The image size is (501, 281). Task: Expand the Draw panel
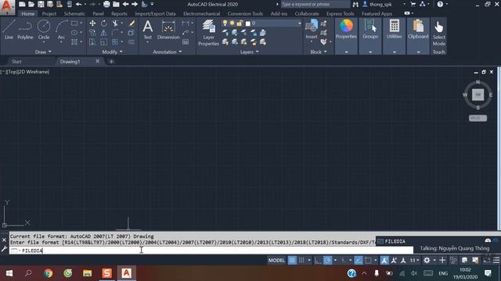coord(44,52)
